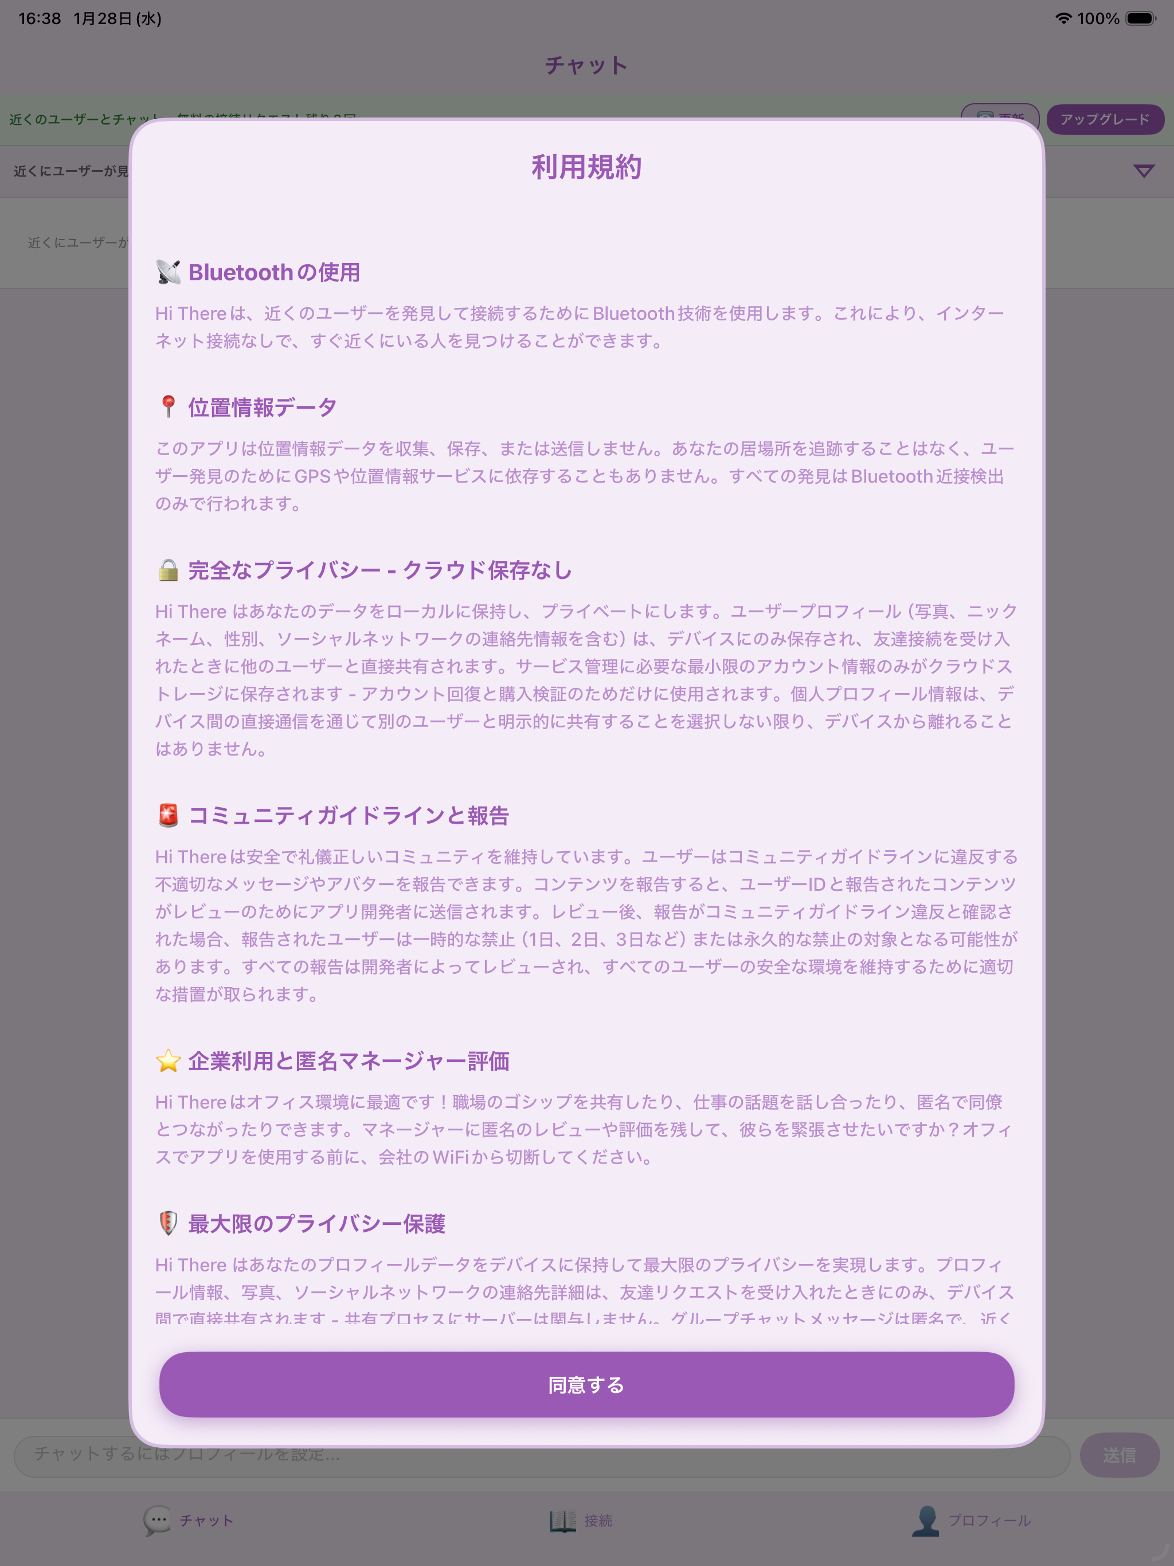Click the speech bubble chat icon
Viewport: 1174px width, 1566px height.
pyautogui.click(x=157, y=1520)
